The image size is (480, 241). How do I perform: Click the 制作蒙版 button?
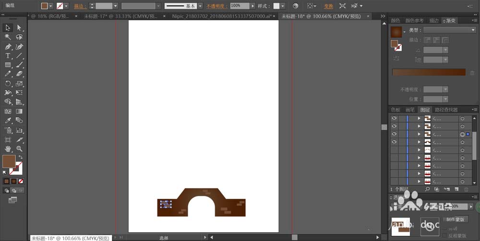(x=455, y=219)
